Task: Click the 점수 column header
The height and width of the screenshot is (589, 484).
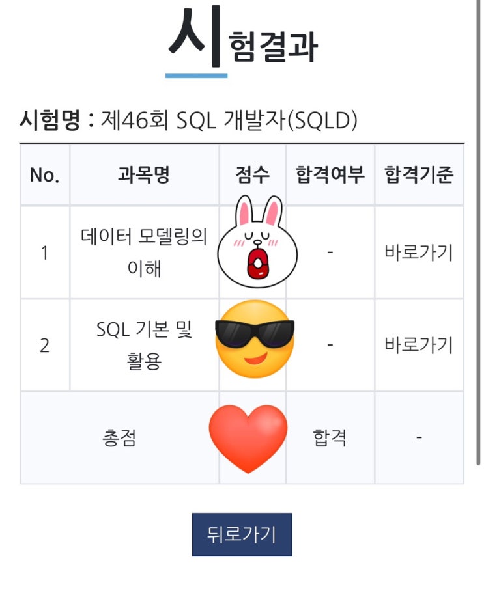Action: pyautogui.click(x=252, y=175)
